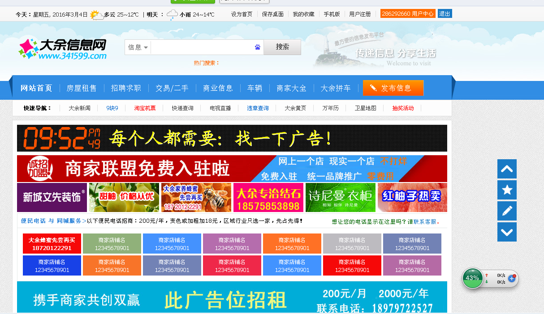
Task: Open the 违章查询 quick link
Action: click(258, 108)
